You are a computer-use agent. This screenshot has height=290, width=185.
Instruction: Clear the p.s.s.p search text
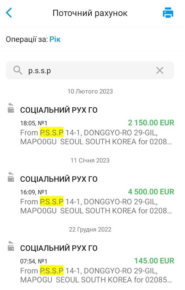click(x=160, y=70)
